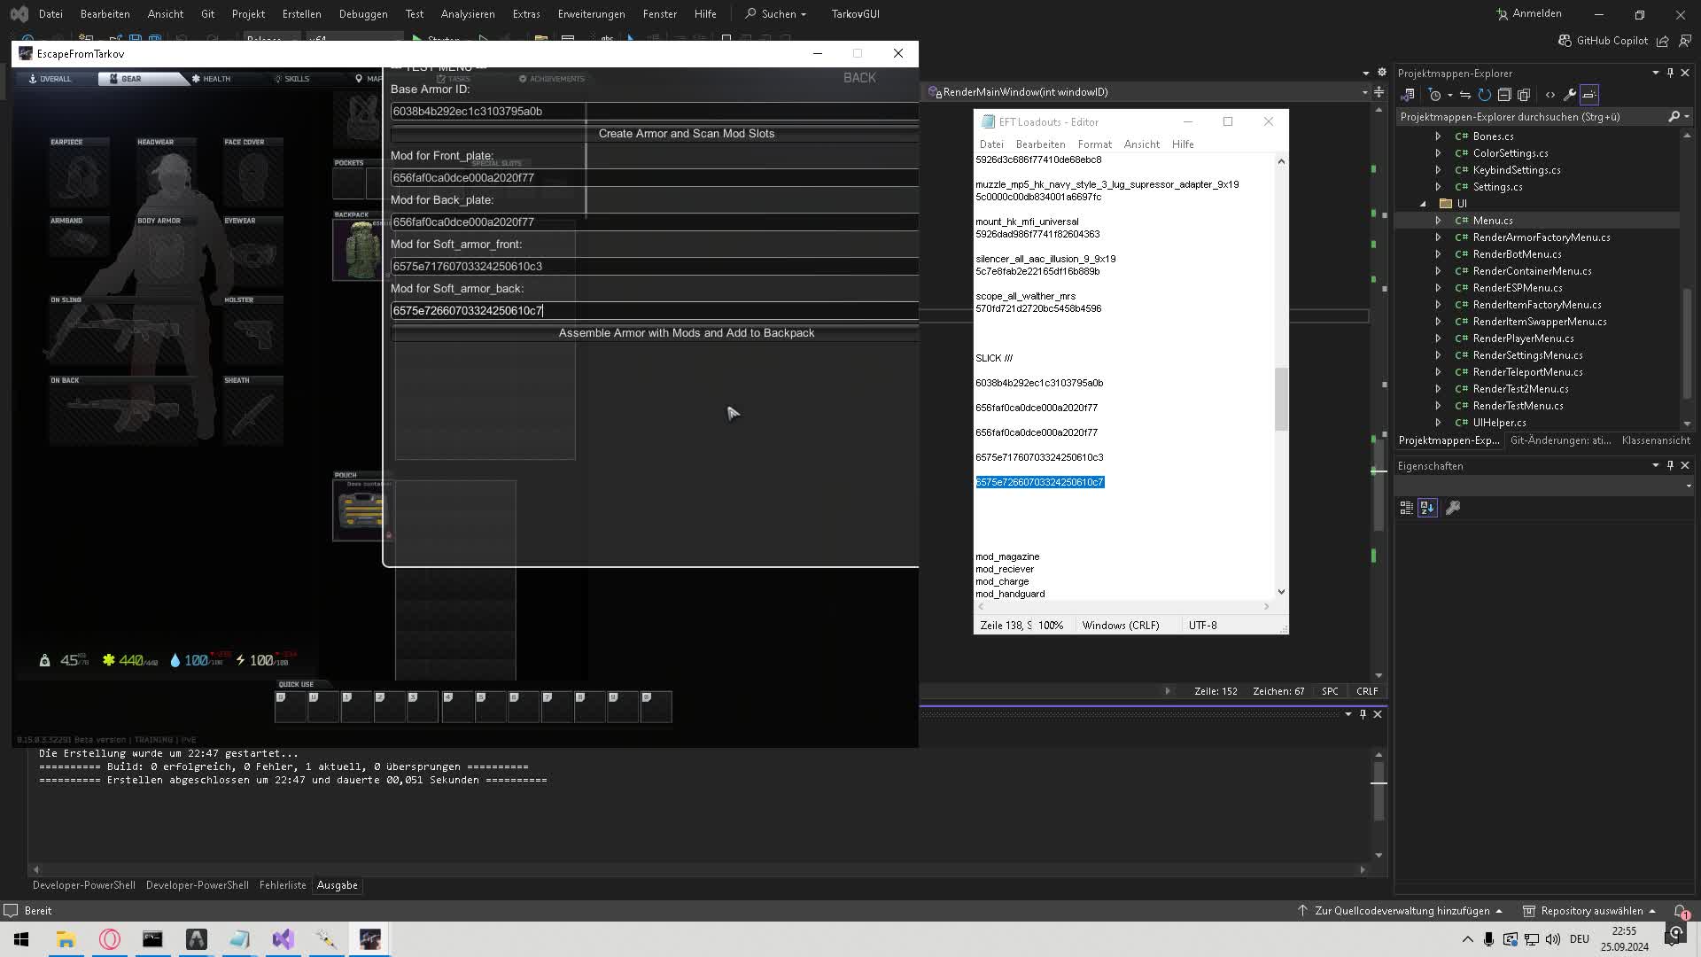This screenshot has height=957, width=1701.
Task: Open properties wrench in Explorer toolbar
Action: [x=1569, y=95]
